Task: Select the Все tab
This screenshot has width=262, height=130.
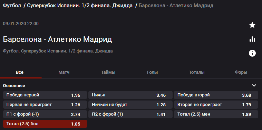Action: (x=20, y=72)
